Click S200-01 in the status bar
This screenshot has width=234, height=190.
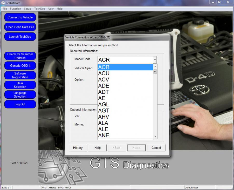pyautogui.click(x=6, y=188)
